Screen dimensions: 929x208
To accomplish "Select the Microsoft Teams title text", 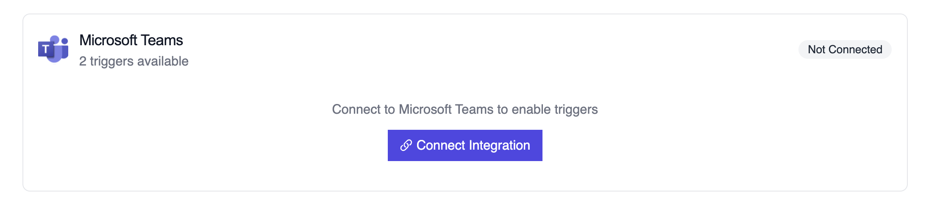I will click(131, 40).
